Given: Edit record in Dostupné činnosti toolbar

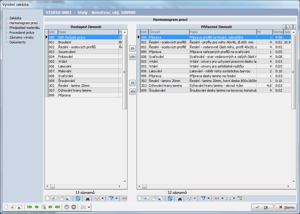Looking at the screenshot, I should click(61, 198).
